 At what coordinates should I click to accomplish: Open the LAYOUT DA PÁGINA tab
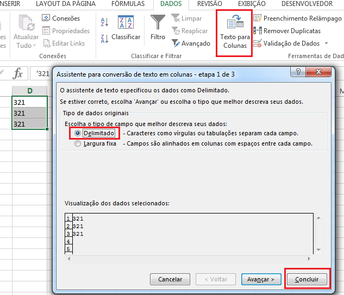[67, 4]
